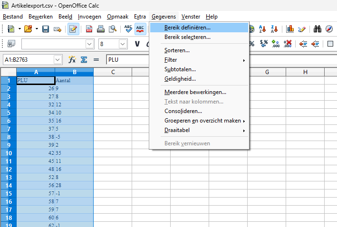The width and height of the screenshot is (337, 227).
Task: Add a decimal place to number format
Action: (x=276, y=44)
